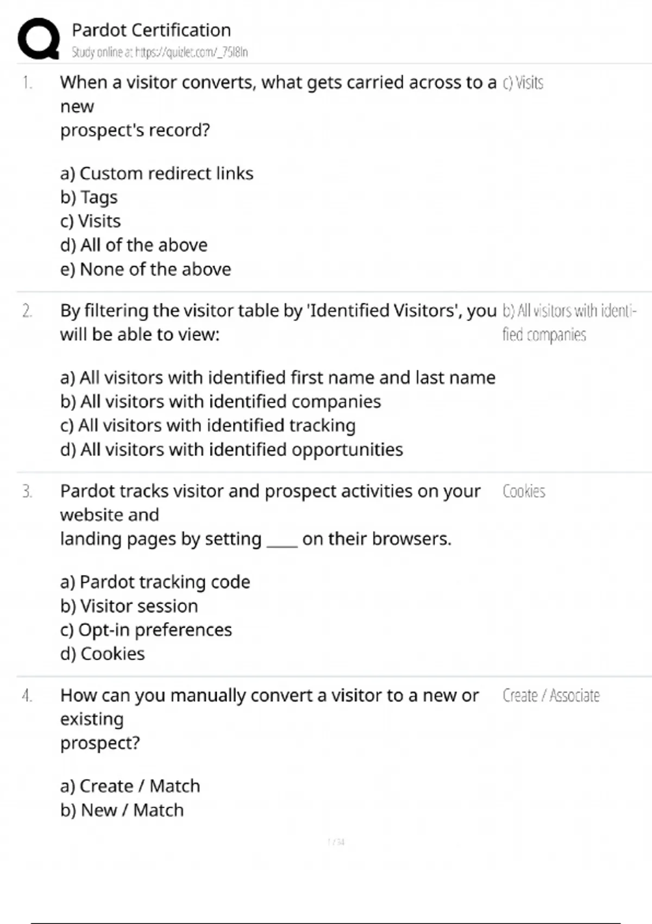Pick c) All visitors with identified tracking
The image size is (652, 924).
click(x=208, y=425)
